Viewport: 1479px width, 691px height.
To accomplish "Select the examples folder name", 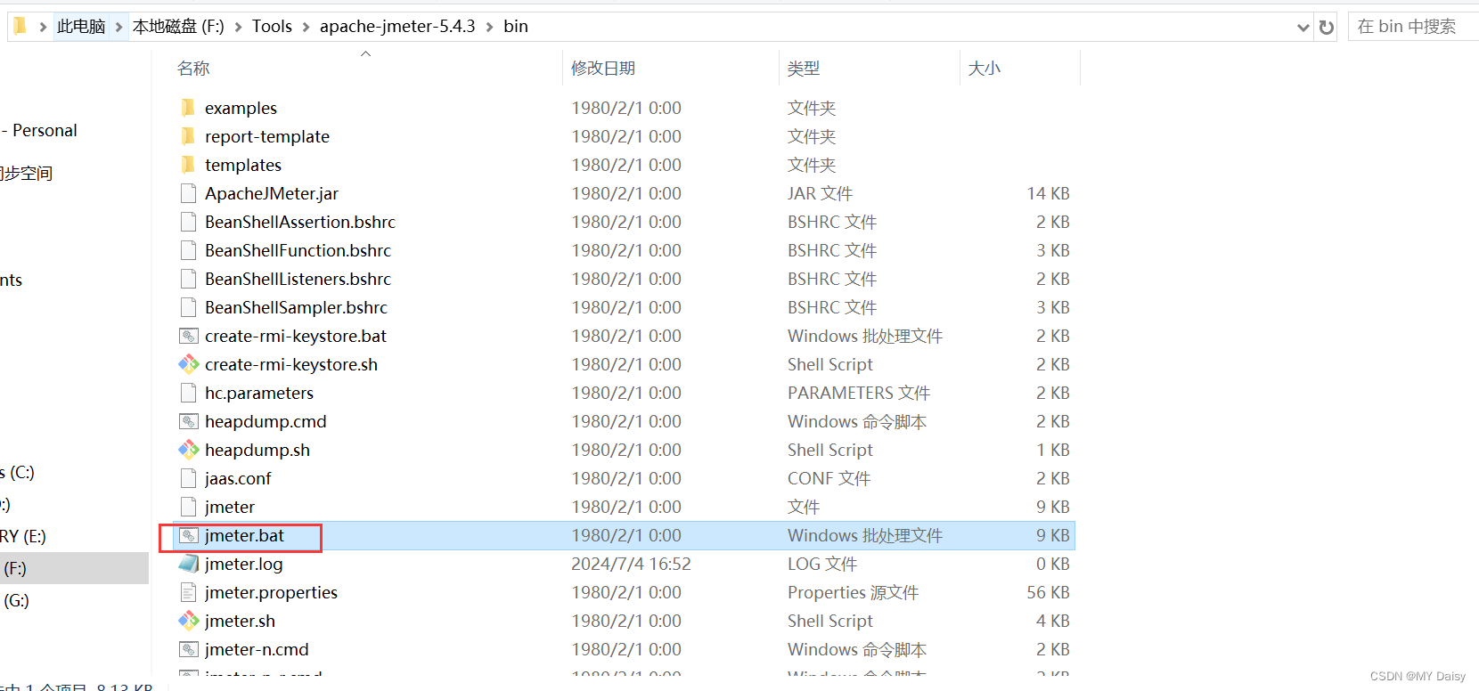I will point(241,108).
